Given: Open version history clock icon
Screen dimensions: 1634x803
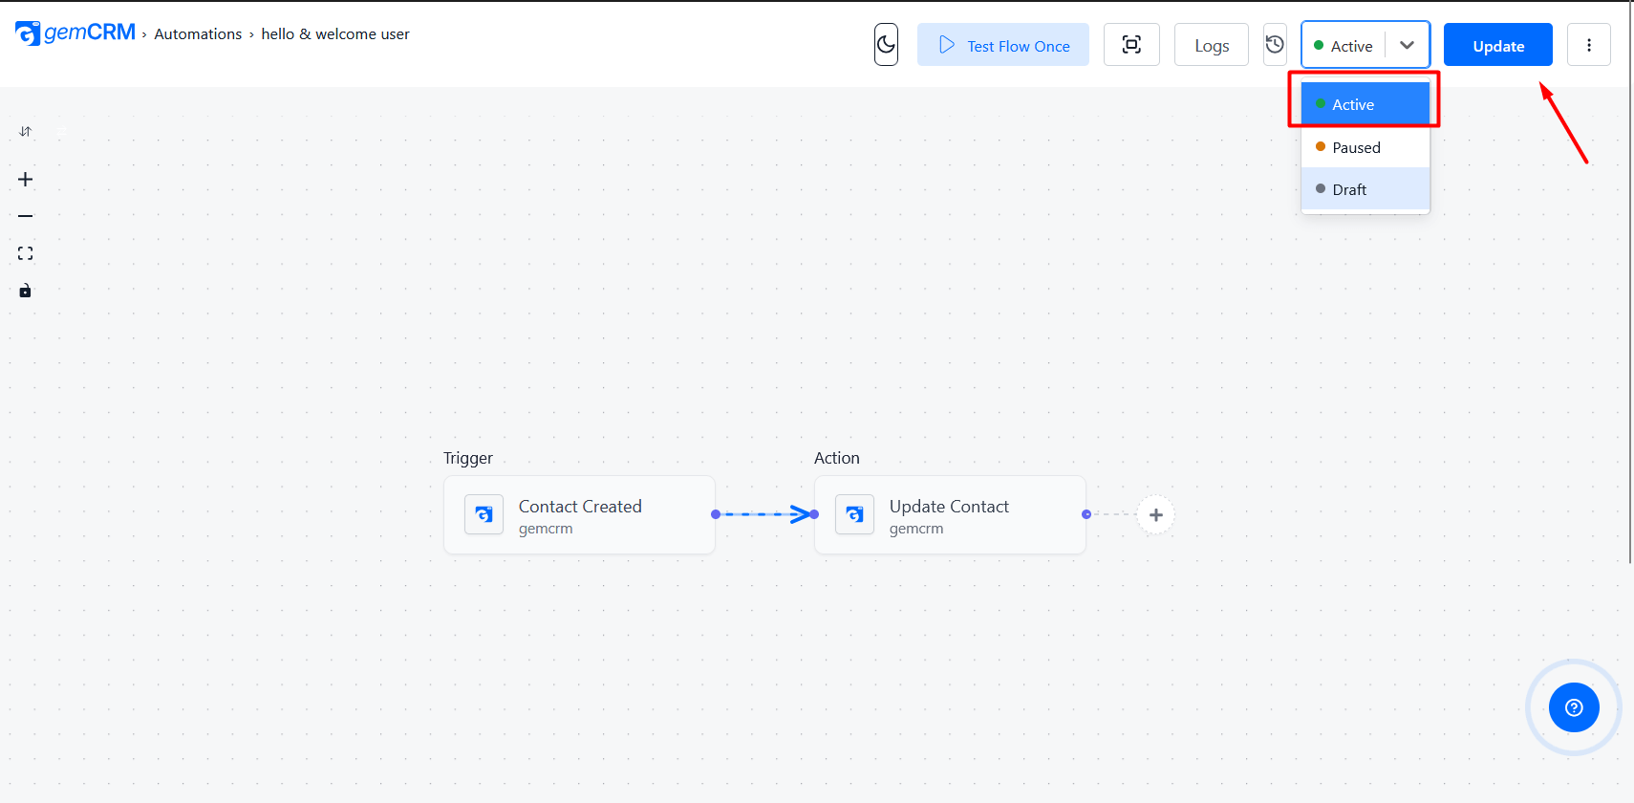Looking at the screenshot, I should click(x=1275, y=45).
